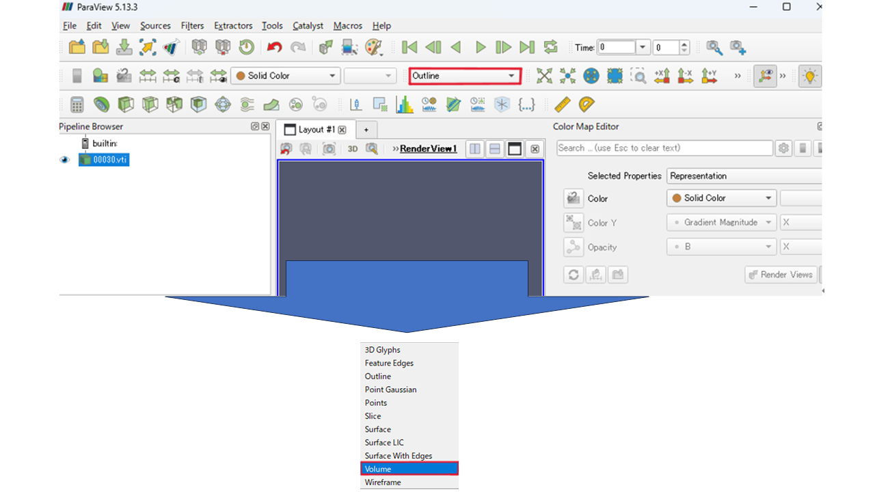Select the Layout #1 tab
Screen dimensions: 875x492
coord(315,129)
